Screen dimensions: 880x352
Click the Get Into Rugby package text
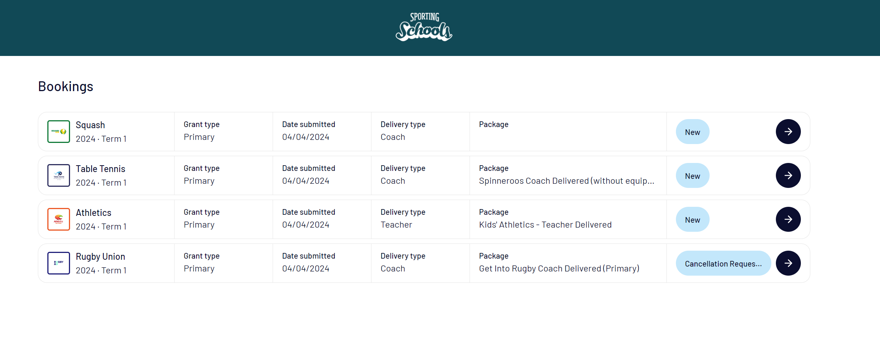point(559,268)
